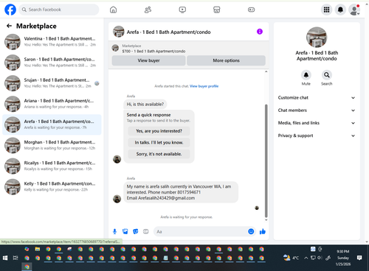Open the weather widget showing 4°C
The height and width of the screenshot is (271, 369).
click(291, 258)
